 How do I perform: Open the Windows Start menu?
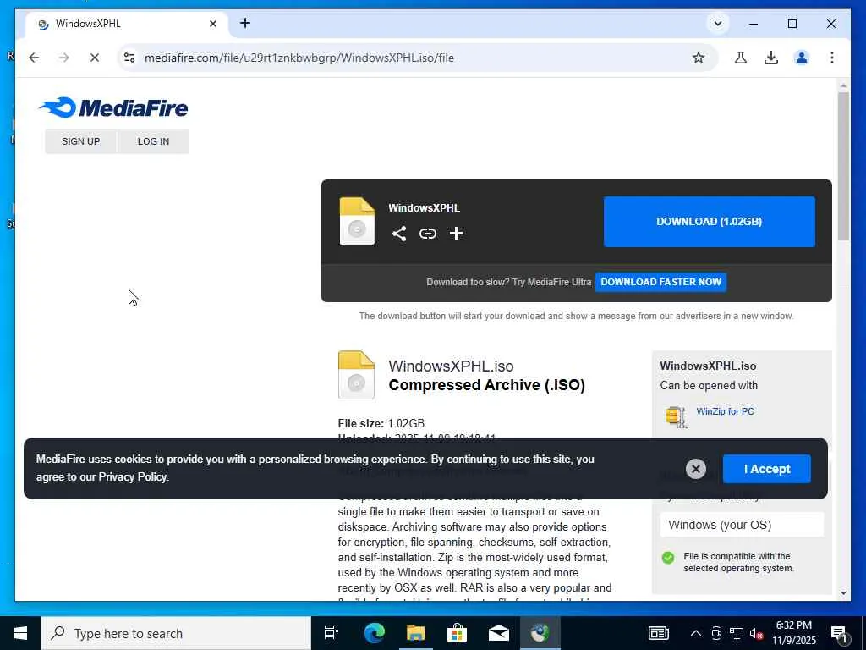click(20, 633)
